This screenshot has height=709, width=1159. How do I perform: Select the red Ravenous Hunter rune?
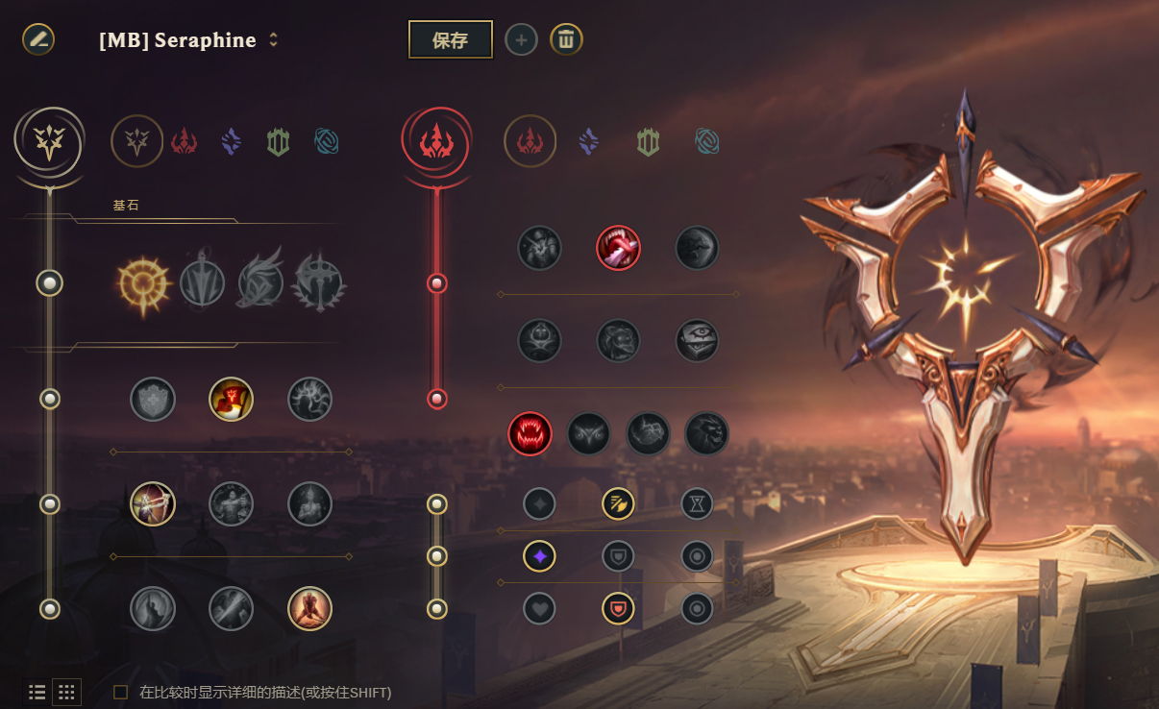[530, 434]
